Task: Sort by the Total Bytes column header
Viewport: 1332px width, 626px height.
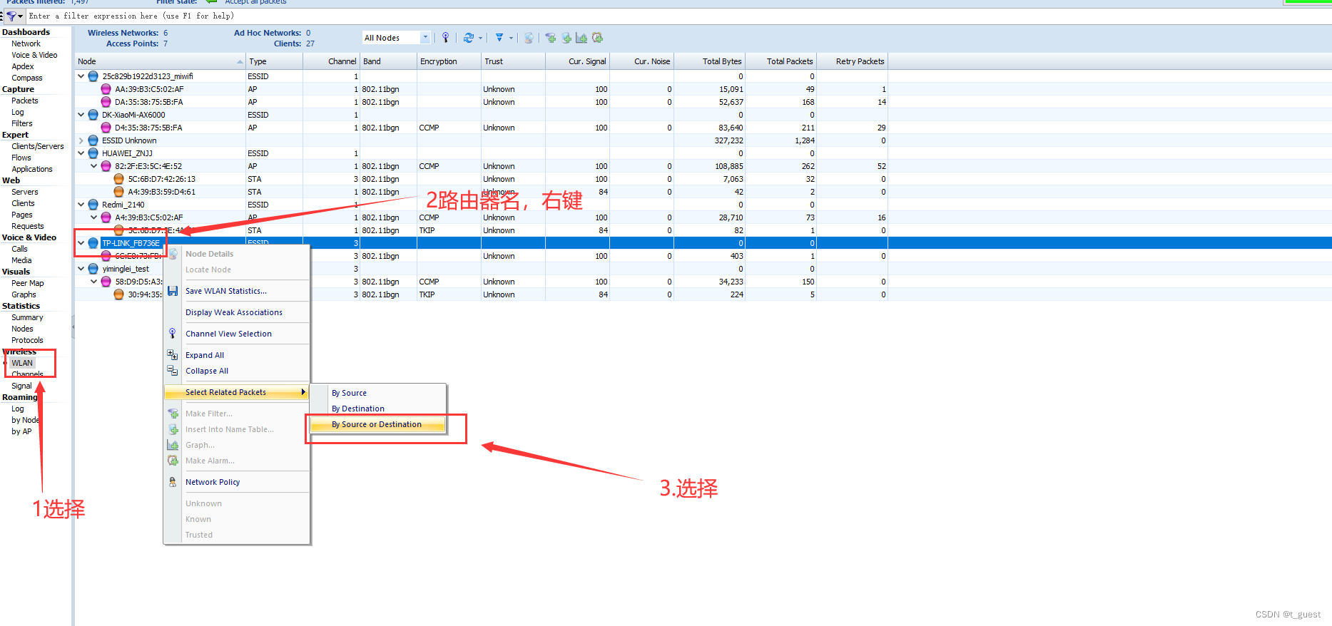Action: pyautogui.click(x=709, y=61)
